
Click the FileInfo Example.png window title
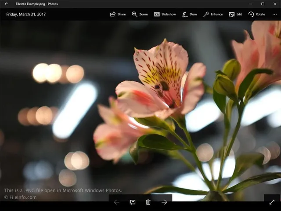[36, 4]
